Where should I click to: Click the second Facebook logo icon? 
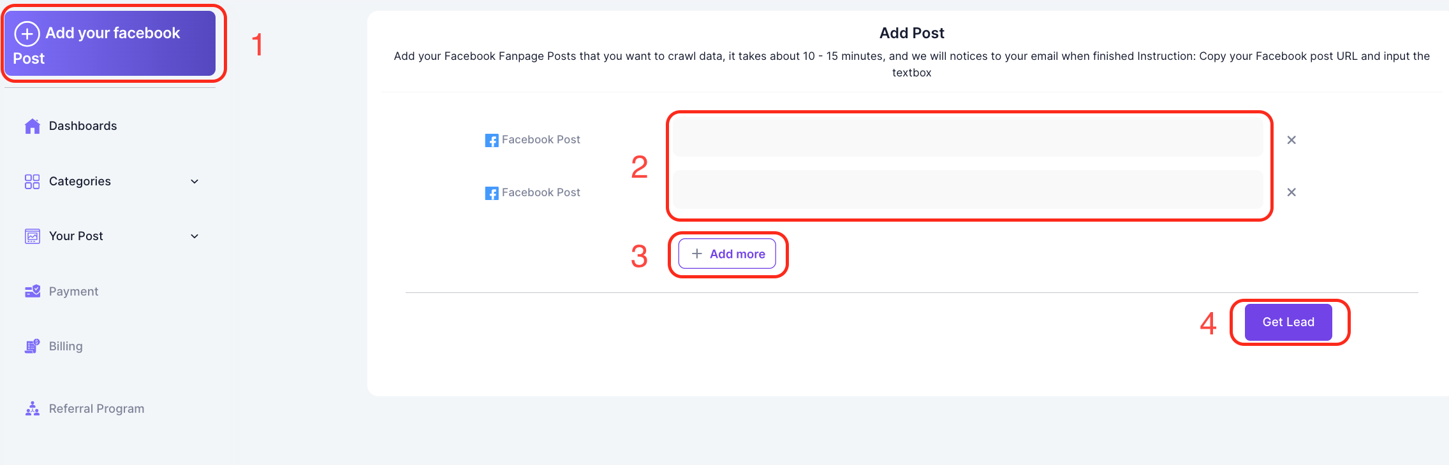click(x=492, y=193)
